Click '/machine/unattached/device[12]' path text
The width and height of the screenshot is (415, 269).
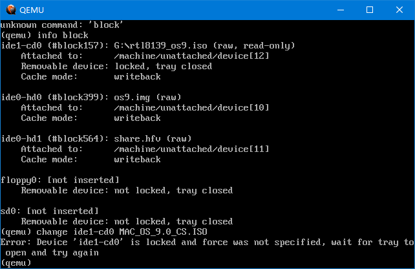(191, 56)
